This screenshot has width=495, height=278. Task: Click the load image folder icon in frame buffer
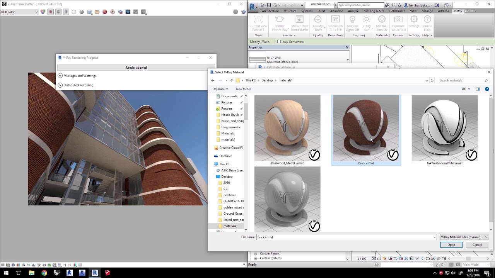(x=97, y=12)
